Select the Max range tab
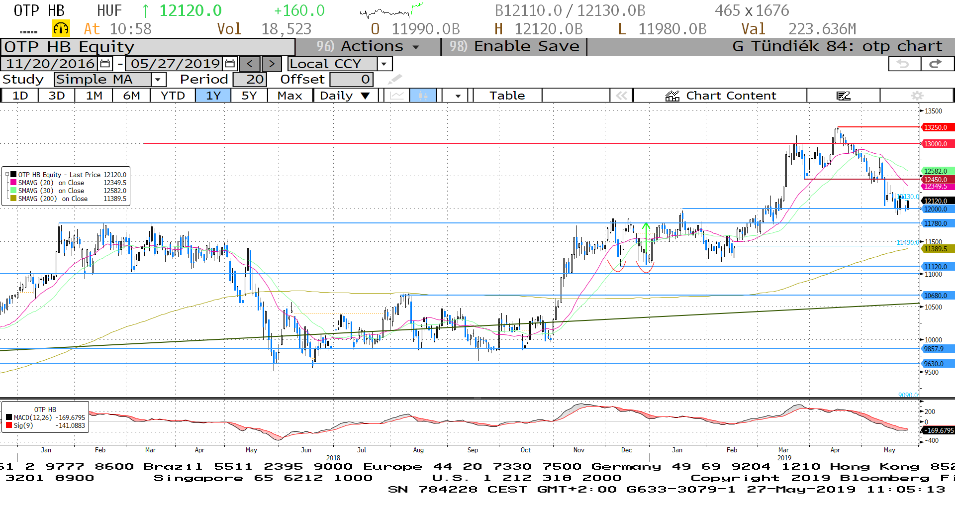Image resolution: width=955 pixels, height=517 pixels. pos(290,96)
